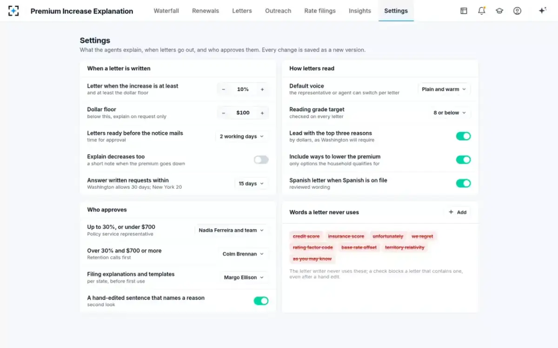Screen dimensions: 558x348
Task: Open the layout panel icon
Action: [464, 11]
